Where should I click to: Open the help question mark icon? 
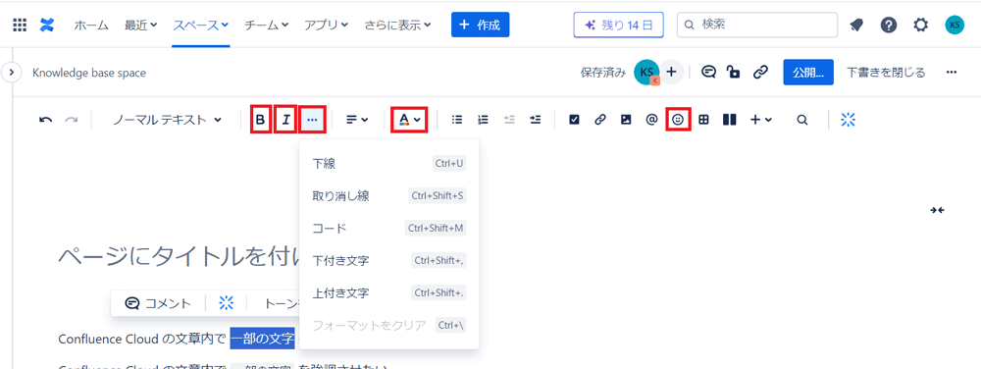click(889, 25)
